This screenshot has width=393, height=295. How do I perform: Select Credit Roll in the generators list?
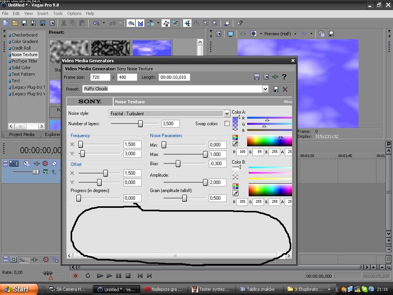coord(21,48)
